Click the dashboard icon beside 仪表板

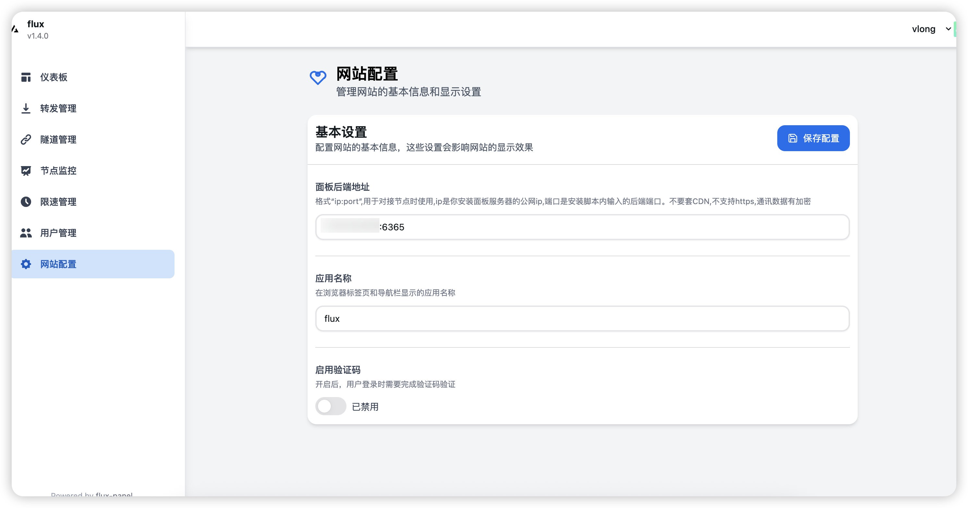pos(26,78)
